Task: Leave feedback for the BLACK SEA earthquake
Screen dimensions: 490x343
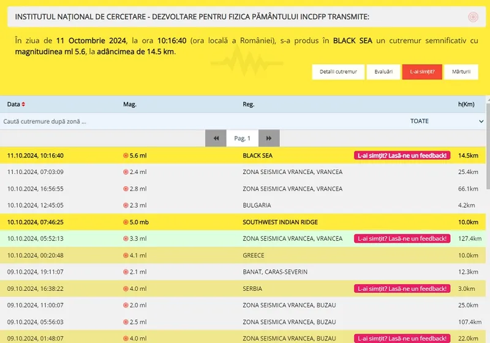Action: point(402,156)
